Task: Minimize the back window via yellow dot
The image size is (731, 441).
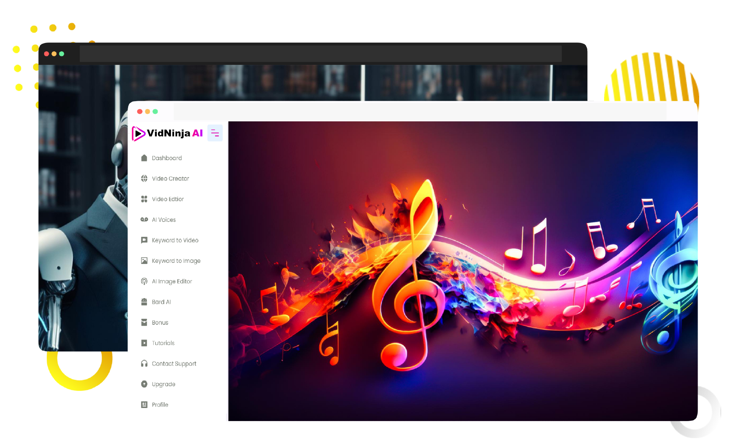Action: (54, 54)
